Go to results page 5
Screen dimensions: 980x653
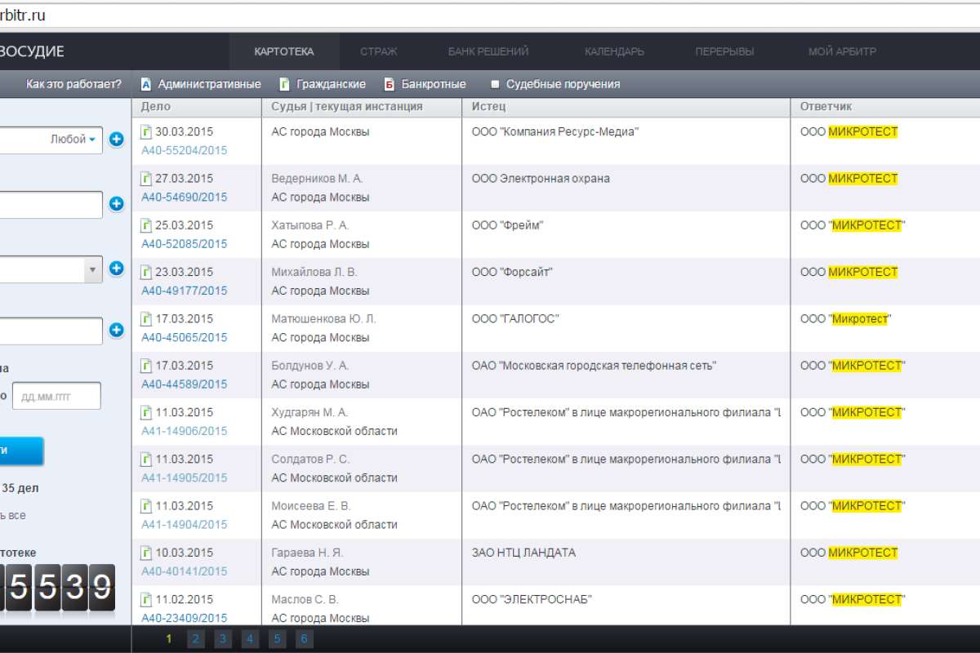pyautogui.click(x=277, y=639)
